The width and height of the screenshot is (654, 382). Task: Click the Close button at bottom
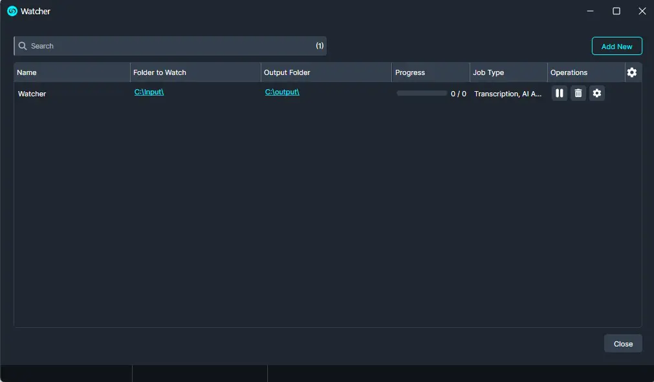(623, 344)
